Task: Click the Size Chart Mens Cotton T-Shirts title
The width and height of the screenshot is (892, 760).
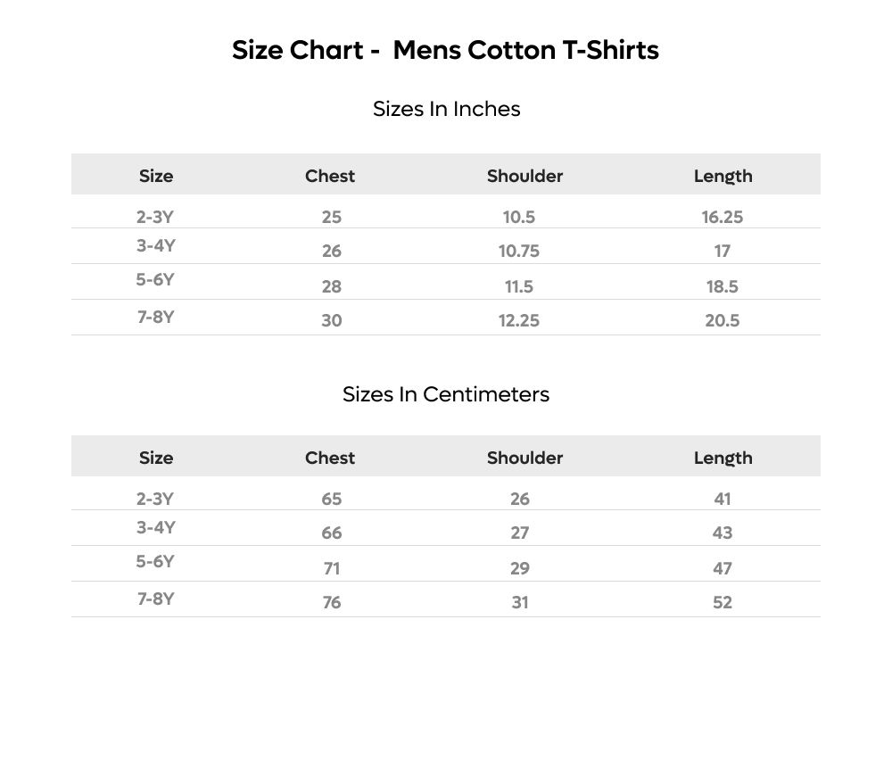Action: click(x=445, y=50)
